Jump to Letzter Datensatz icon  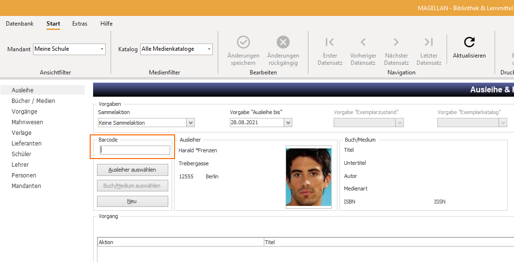click(x=429, y=42)
